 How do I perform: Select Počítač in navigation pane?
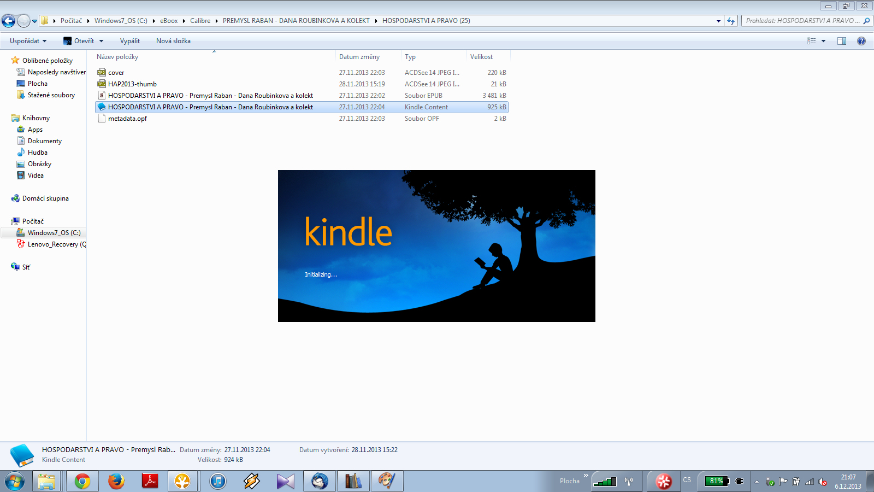tap(33, 221)
